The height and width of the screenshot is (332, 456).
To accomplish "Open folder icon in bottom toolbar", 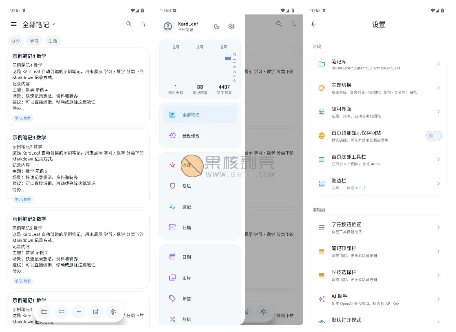I will [x=44, y=312].
